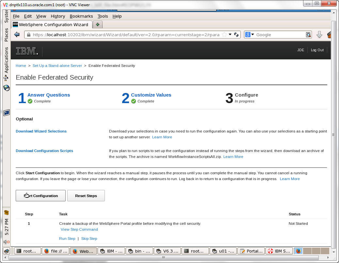This screenshot has height=263, width=339.
Task: Click the show desktop icon in taskbar
Action: pos(7,251)
